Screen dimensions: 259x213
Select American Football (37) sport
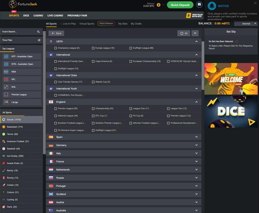pos(21,141)
